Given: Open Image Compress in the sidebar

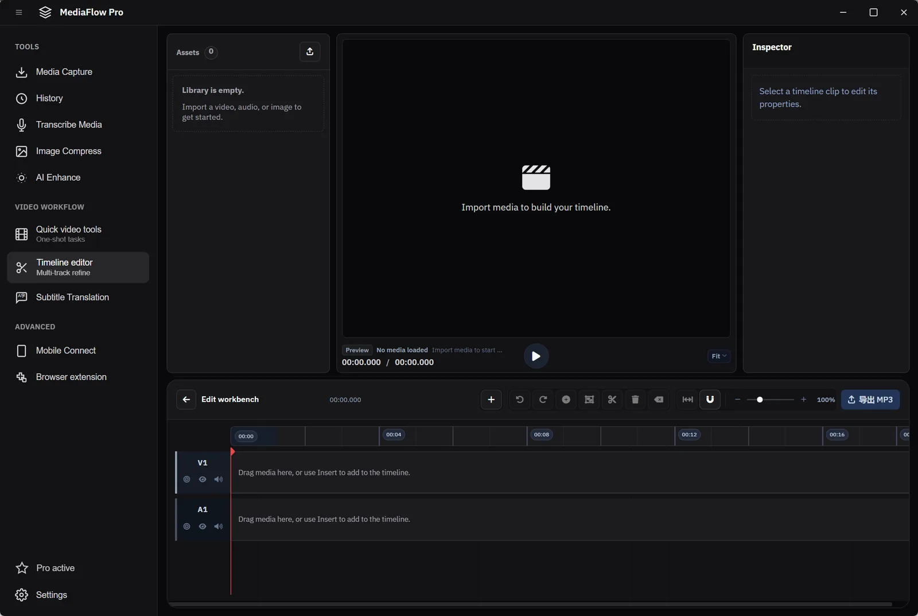Looking at the screenshot, I should click(78, 151).
